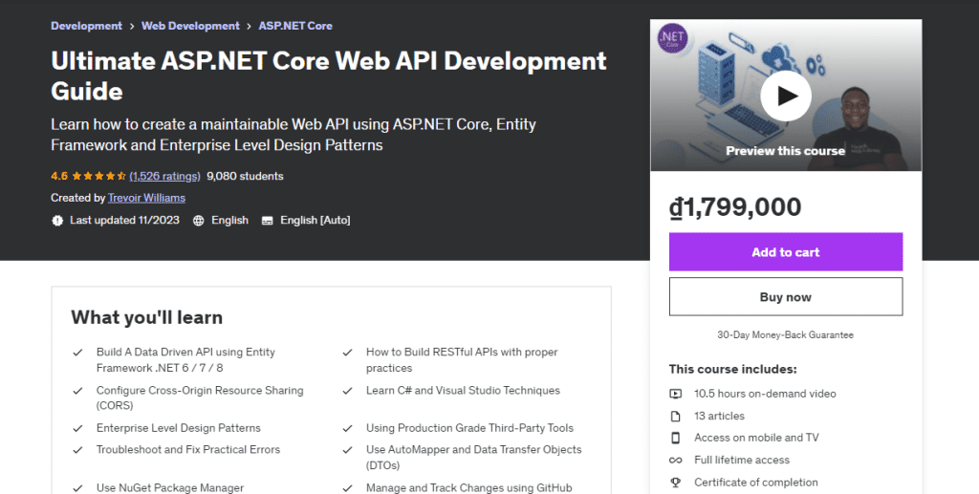Click the ₫1,799,000 price

(735, 207)
